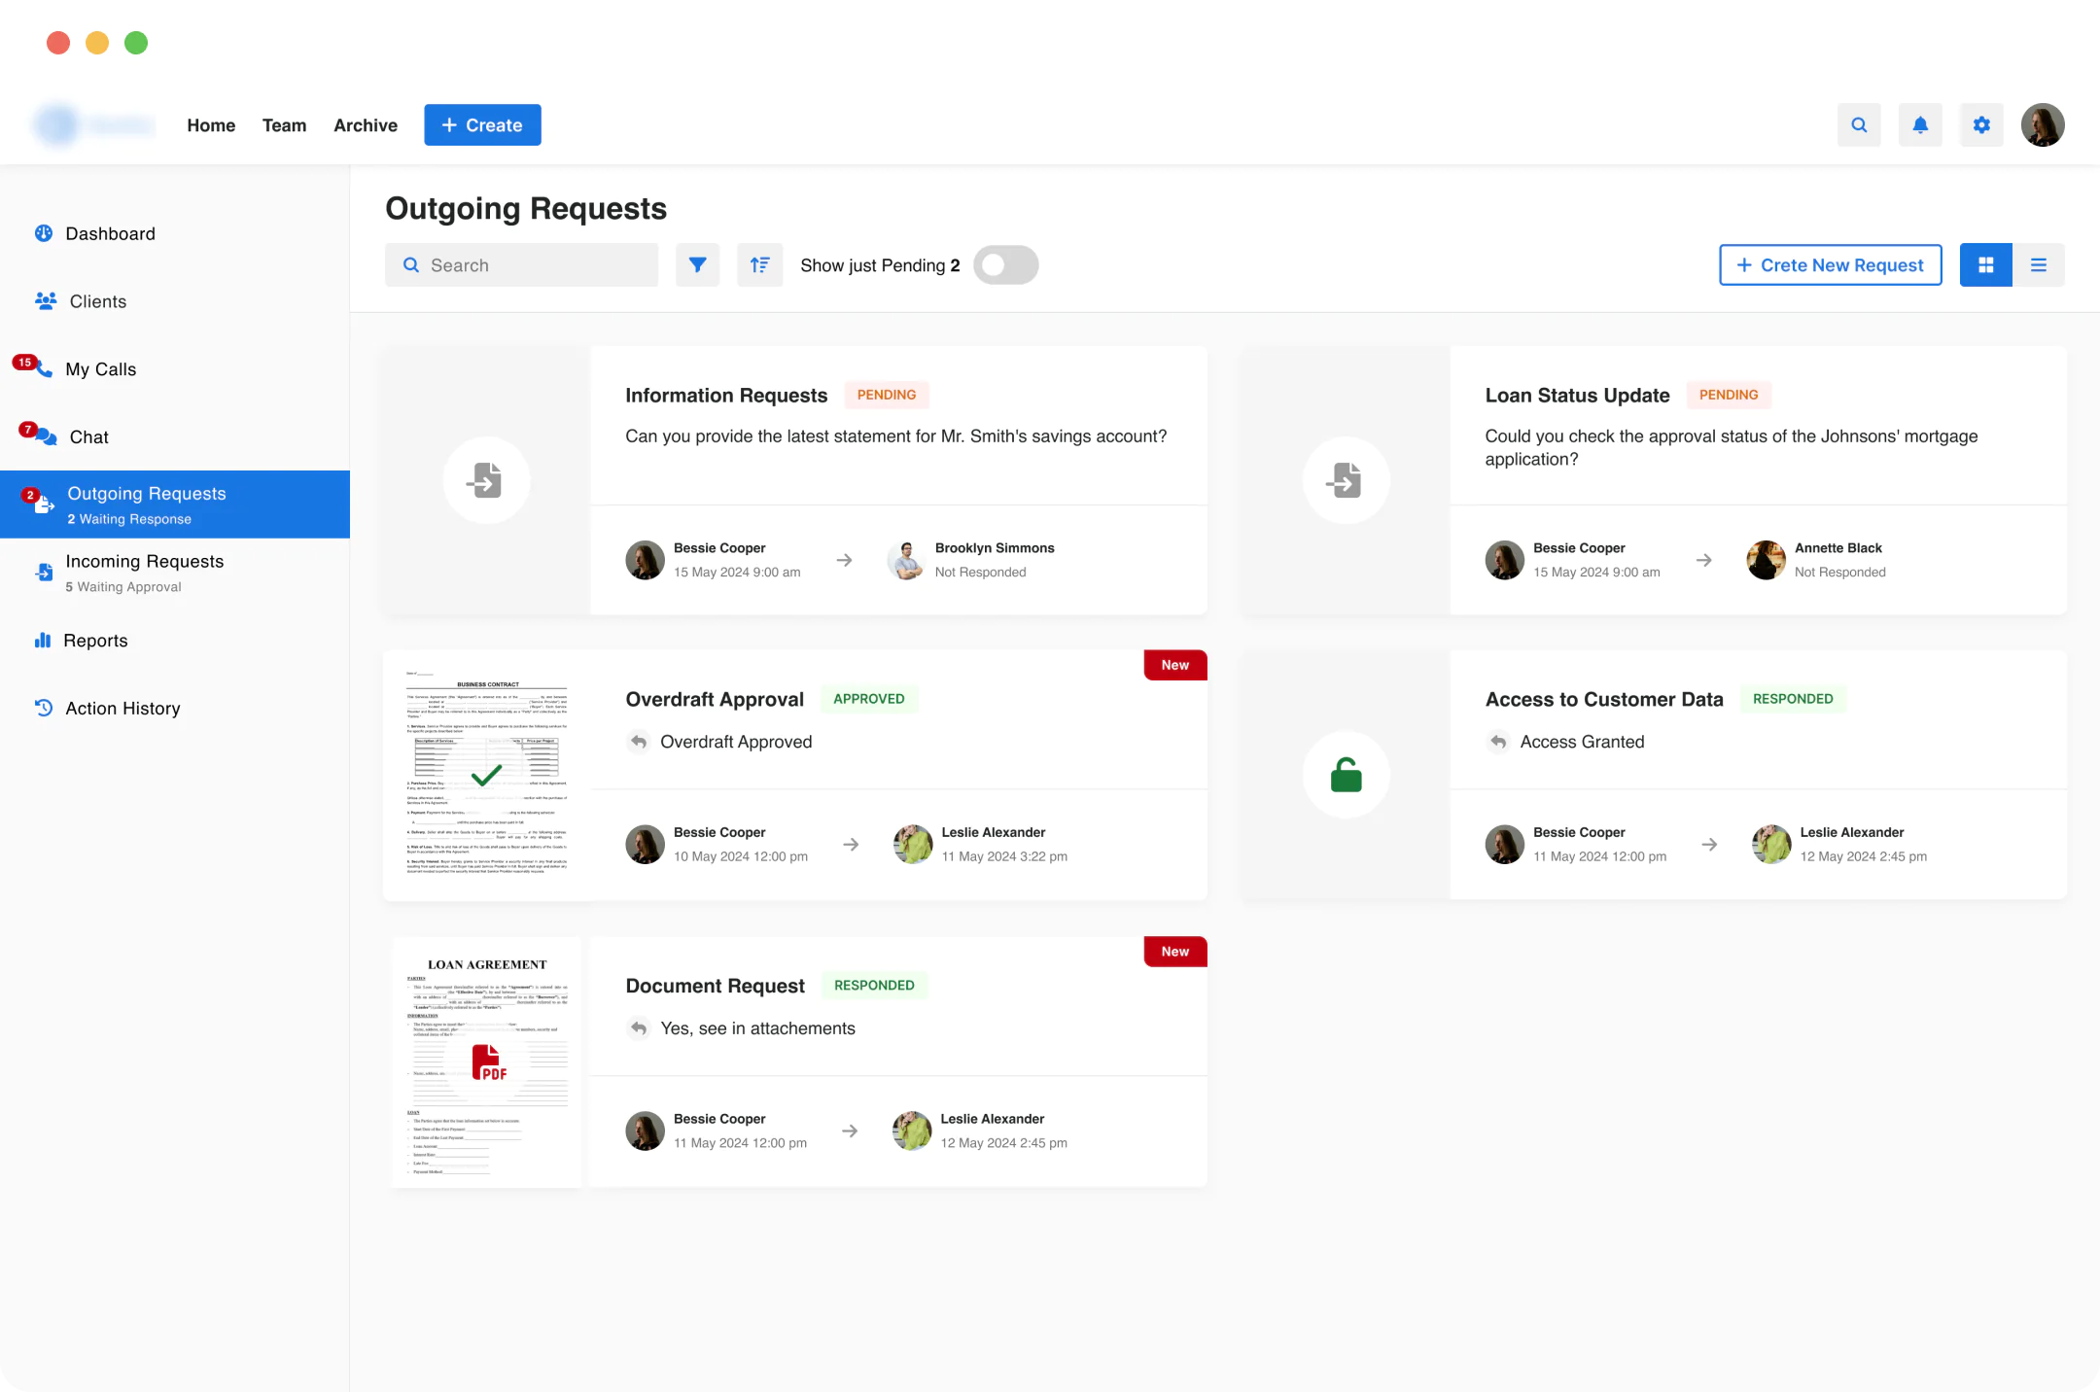Open Reports in sidebar
This screenshot has height=1392, width=2100.
[x=95, y=641]
